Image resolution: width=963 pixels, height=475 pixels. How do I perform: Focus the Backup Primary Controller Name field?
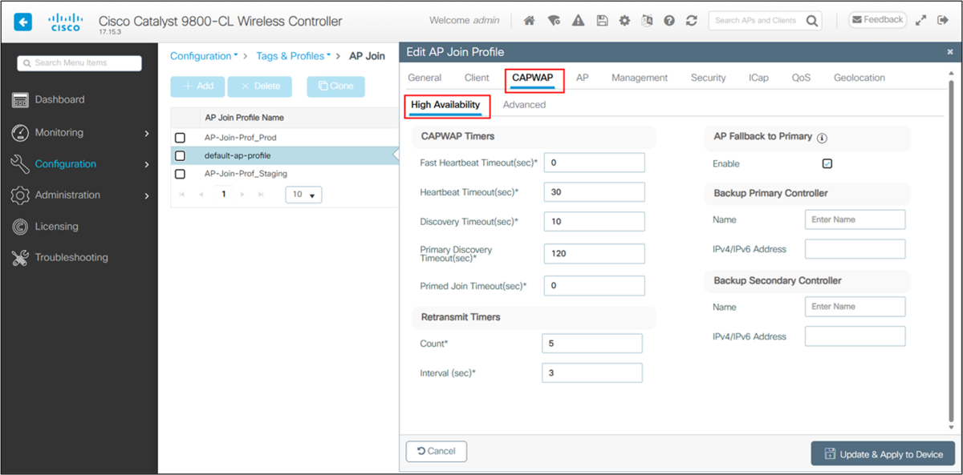click(x=855, y=219)
